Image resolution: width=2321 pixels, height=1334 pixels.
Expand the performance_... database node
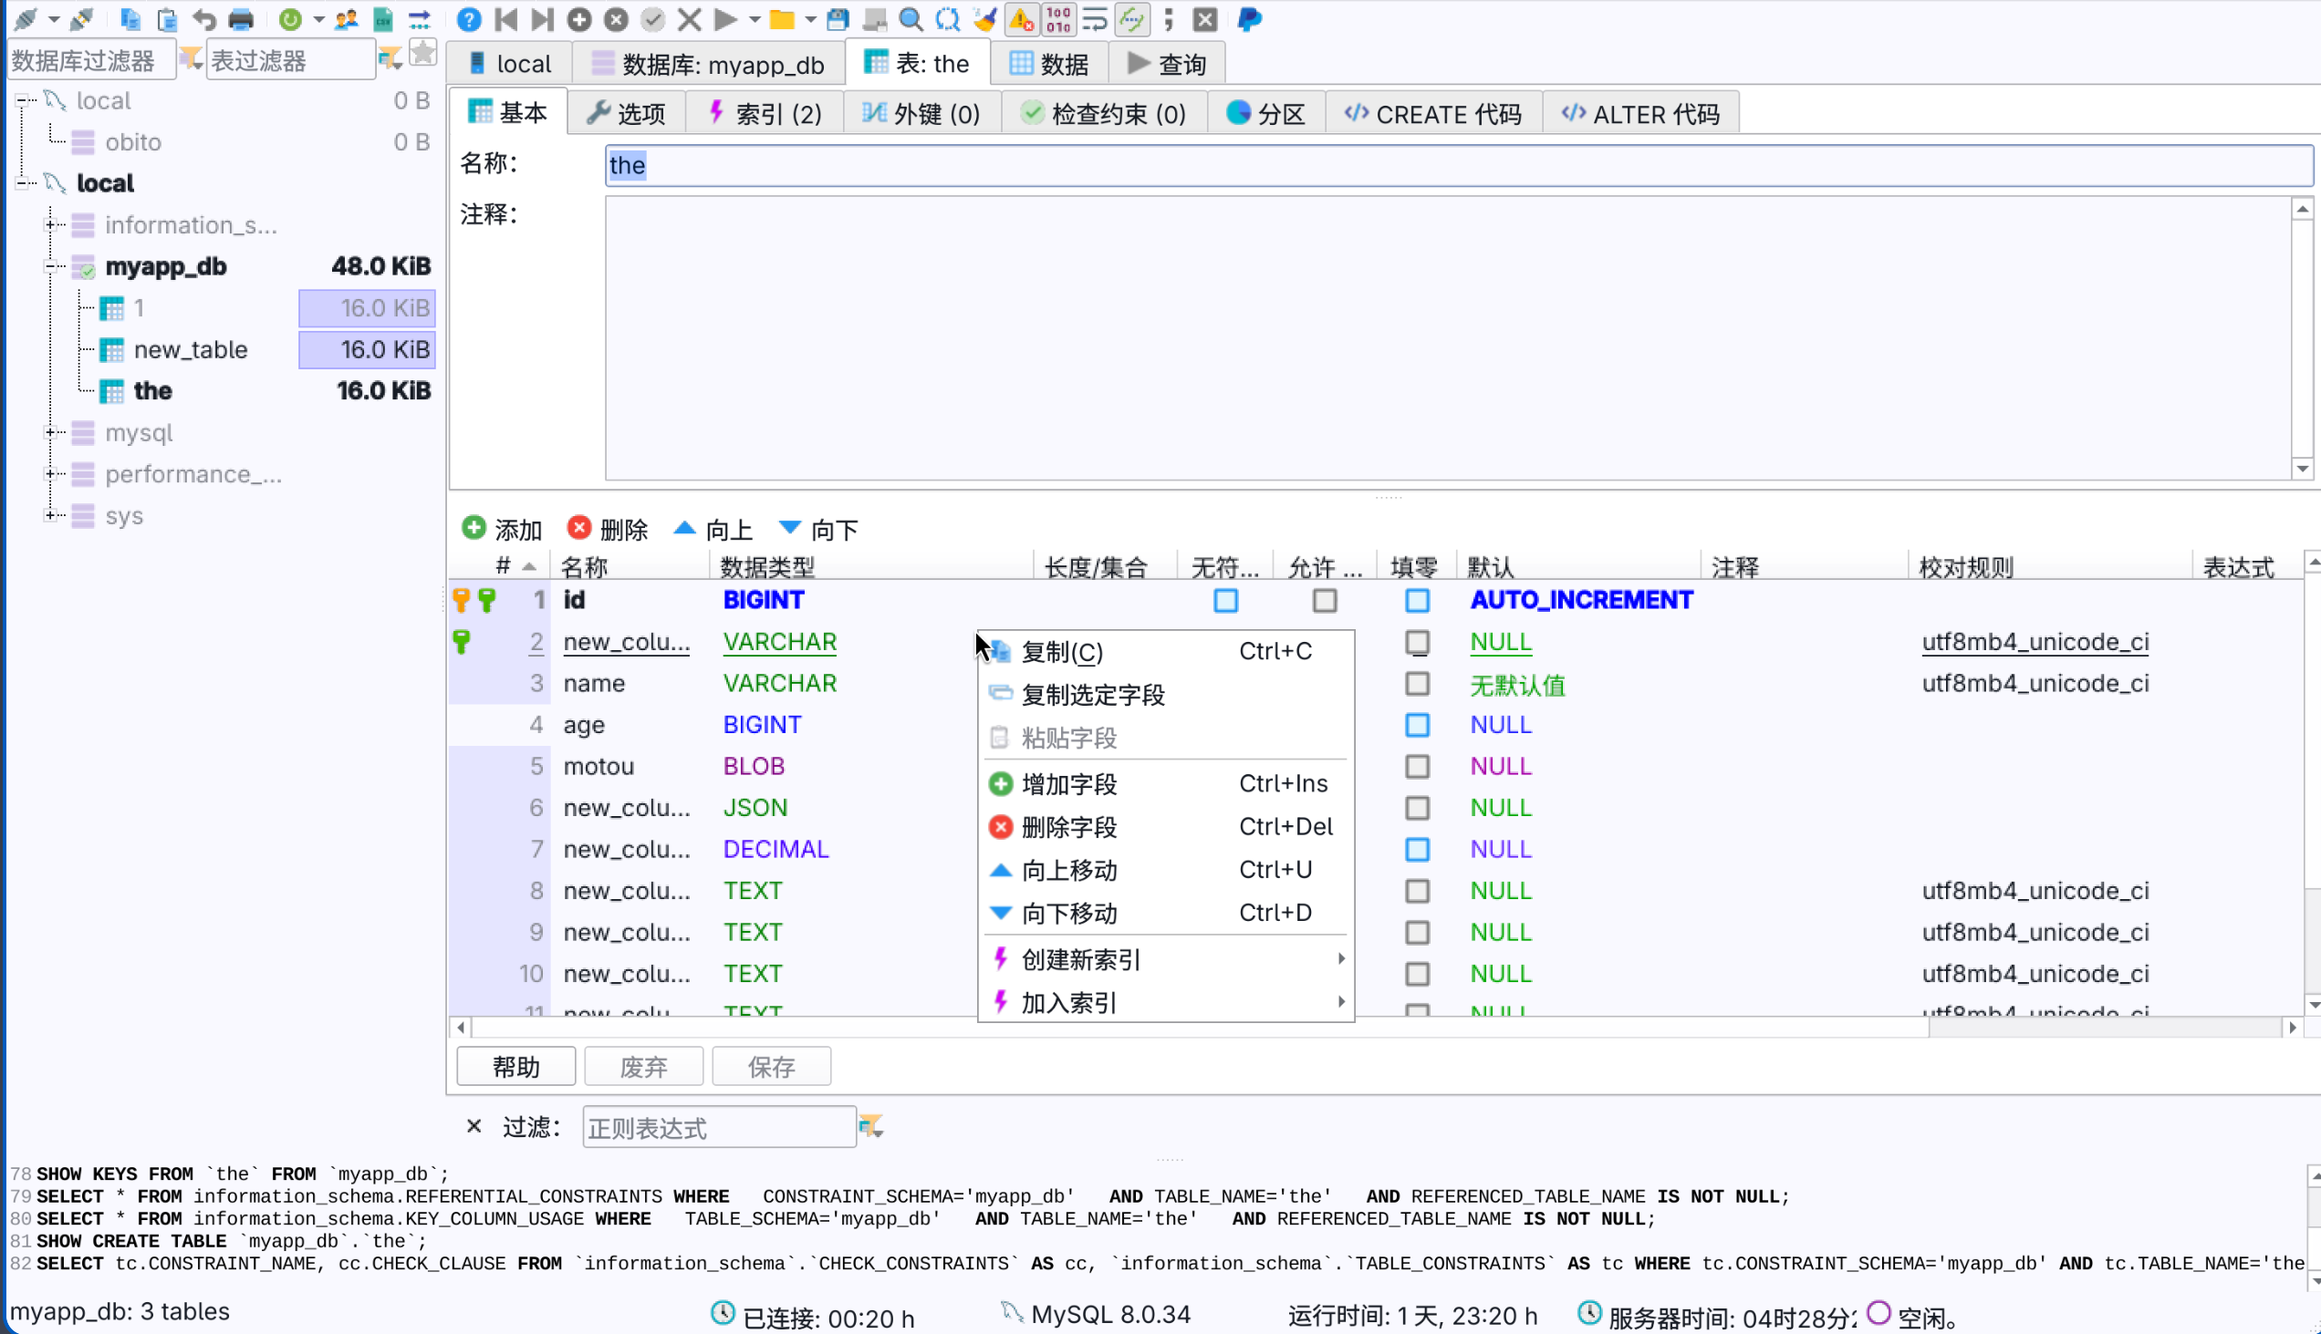(51, 473)
